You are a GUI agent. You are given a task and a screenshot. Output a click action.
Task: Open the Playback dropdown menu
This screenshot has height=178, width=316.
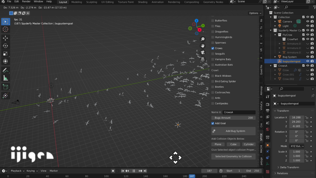[x=17, y=171]
